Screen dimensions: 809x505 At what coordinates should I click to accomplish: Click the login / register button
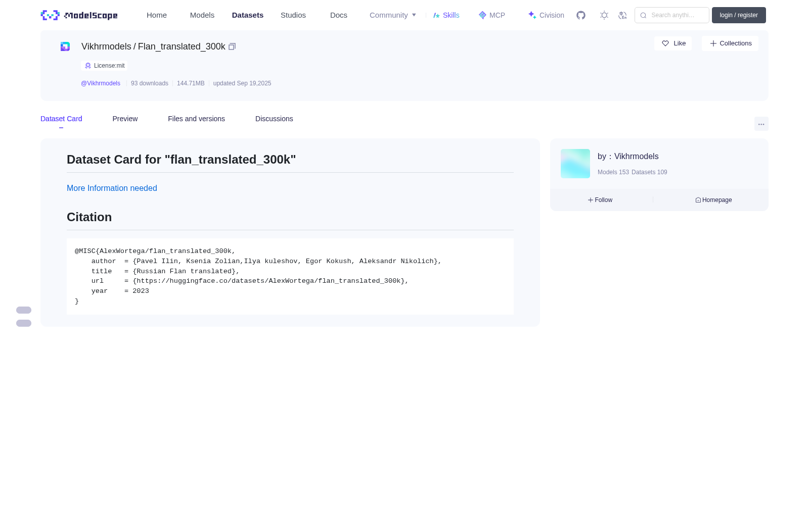(739, 15)
